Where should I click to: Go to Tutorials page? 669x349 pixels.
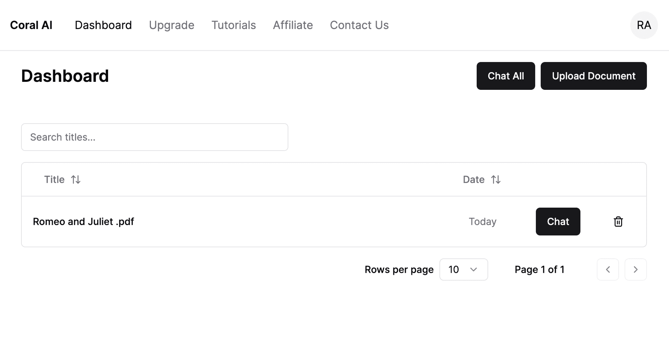pos(233,25)
